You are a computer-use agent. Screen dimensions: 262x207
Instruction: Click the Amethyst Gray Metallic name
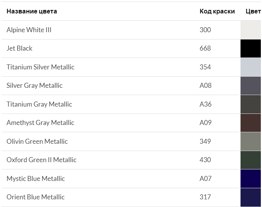tap(40, 123)
